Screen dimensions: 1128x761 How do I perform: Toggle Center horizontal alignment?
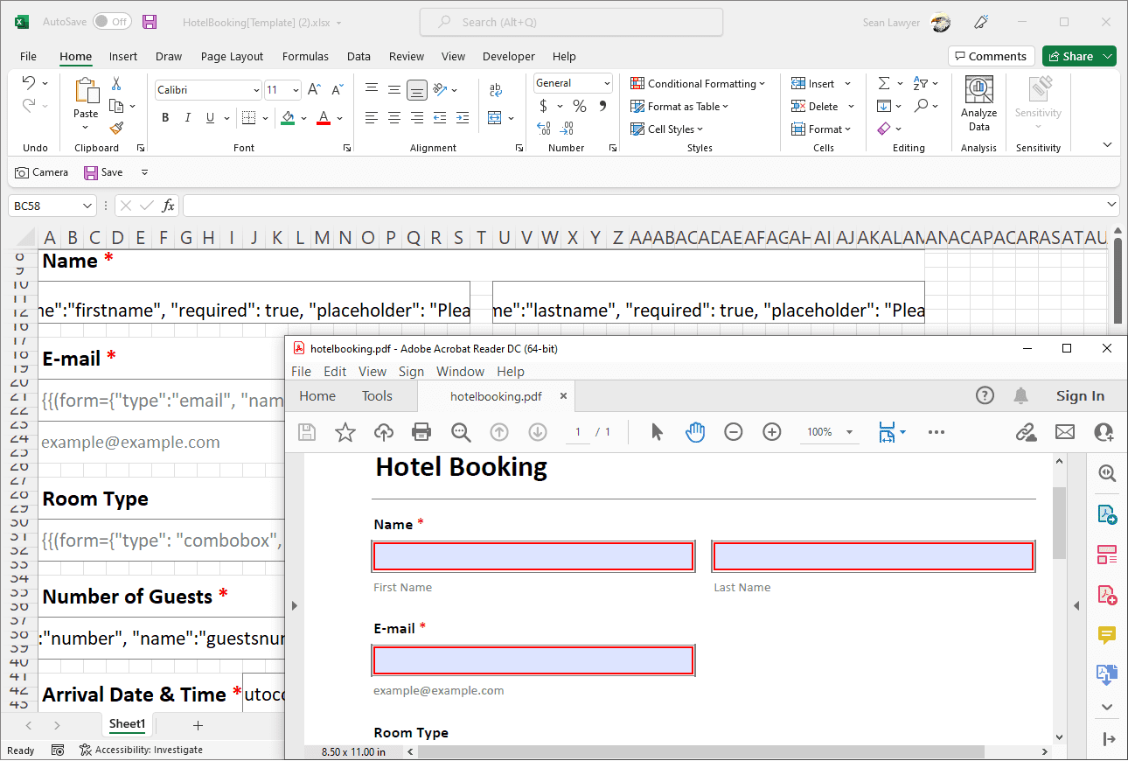(x=394, y=117)
